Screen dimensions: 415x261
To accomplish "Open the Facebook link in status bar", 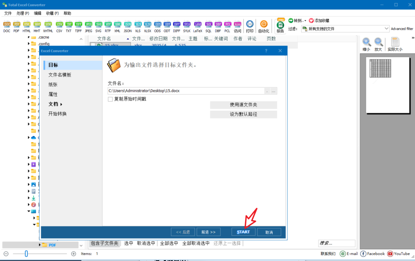I will click(372, 254).
